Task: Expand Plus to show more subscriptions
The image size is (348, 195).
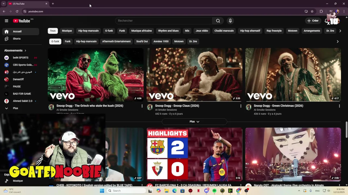Action: point(21,108)
